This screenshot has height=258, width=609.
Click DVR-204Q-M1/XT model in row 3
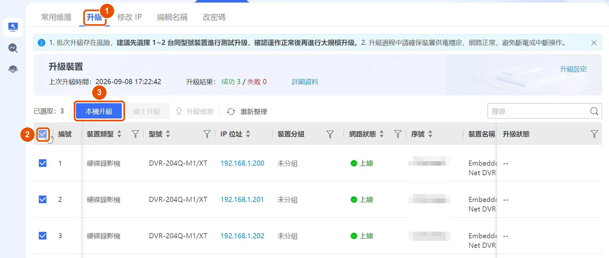click(x=178, y=236)
